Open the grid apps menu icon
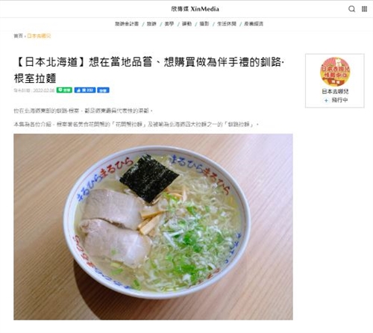 click(364, 9)
